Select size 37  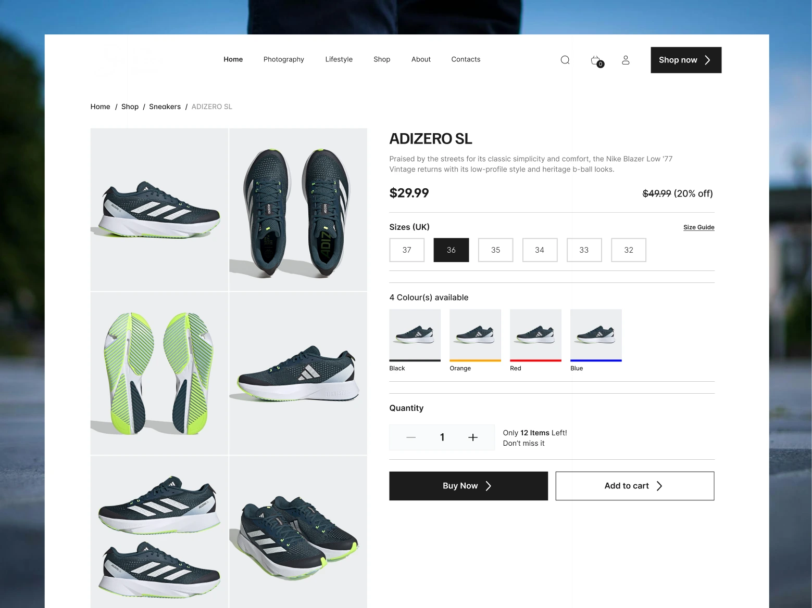[407, 250]
